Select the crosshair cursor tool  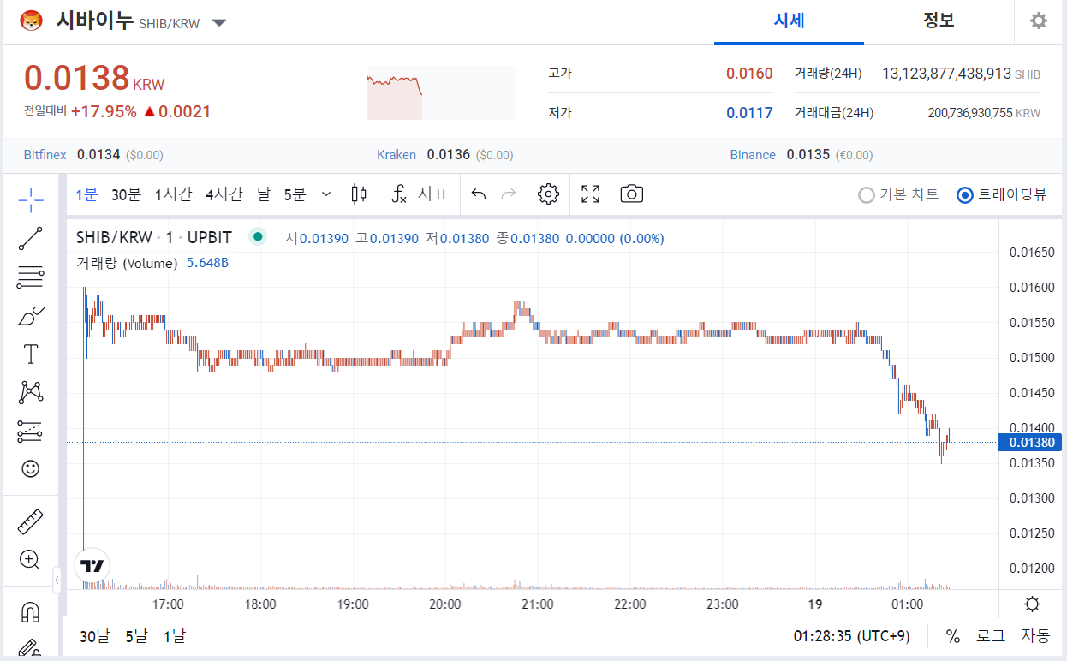31,201
